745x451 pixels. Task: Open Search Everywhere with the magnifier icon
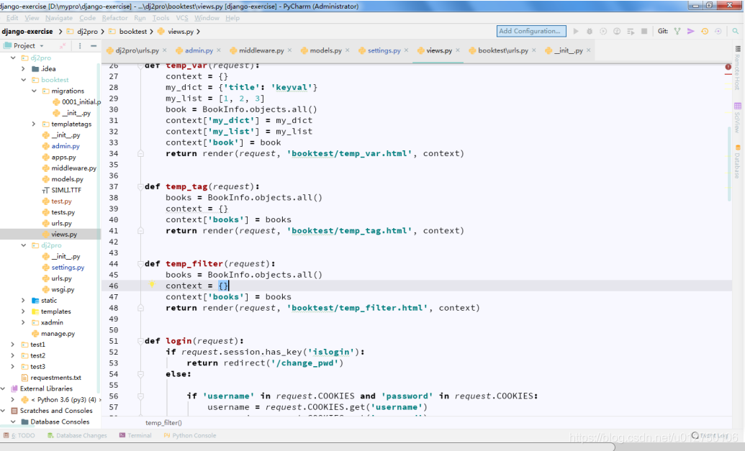pyautogui.click(x=736, y=32)
